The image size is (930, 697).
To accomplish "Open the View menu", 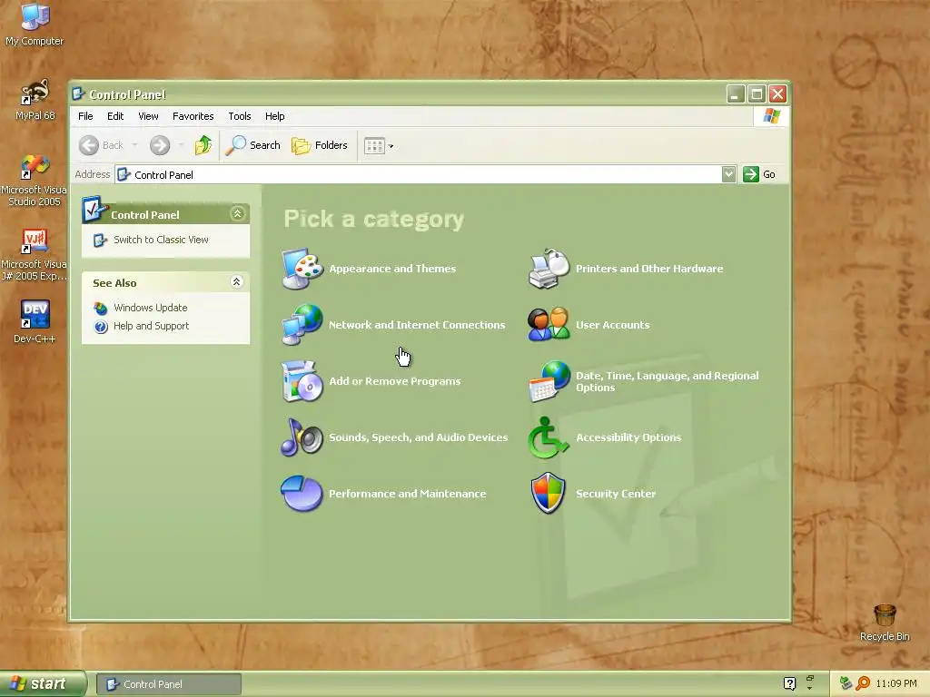I will click(148, 116).
